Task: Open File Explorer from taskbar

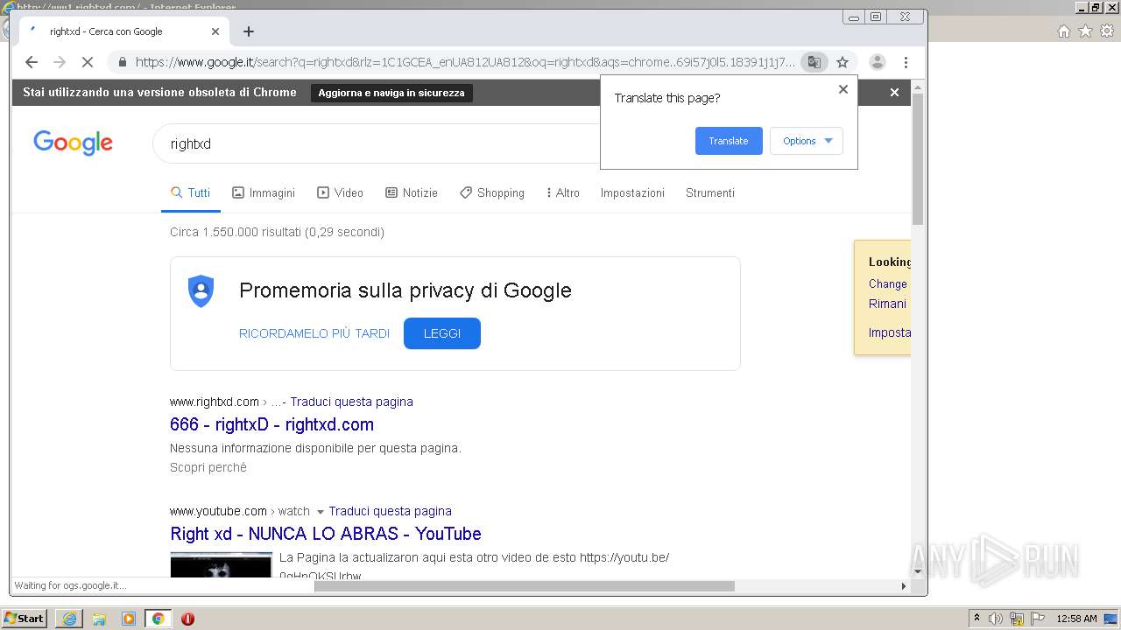Action: point(99,619)
